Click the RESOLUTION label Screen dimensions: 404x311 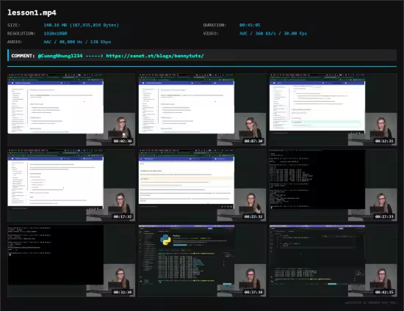[21, 34]
